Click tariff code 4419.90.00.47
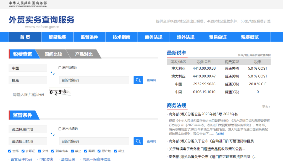The width and height of the screenshot is (283, 164). [x=204, y=76]
